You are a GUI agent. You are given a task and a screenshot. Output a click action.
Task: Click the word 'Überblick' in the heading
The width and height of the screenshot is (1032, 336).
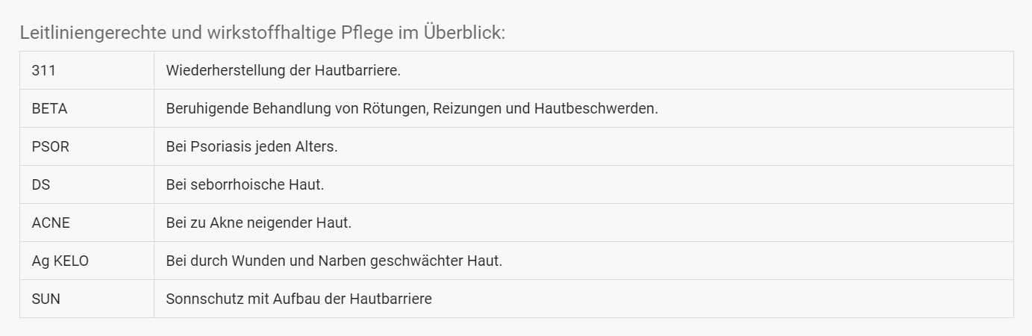pyautogui.click(x=464, y=33)
